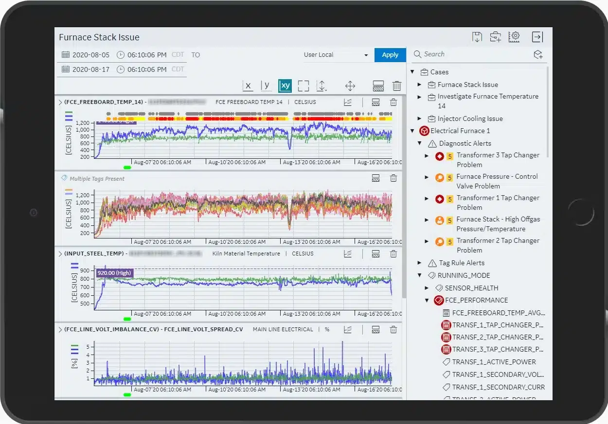608x424 pixels.
Task: Select the TRANSF_1_ACTIVE_POWER tag
Action: click(494, 362)
